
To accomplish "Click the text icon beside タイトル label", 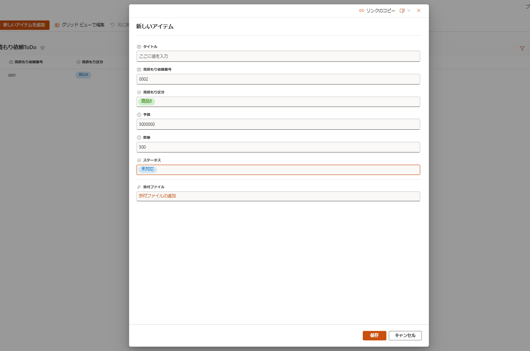I will [x=138, y=47].
